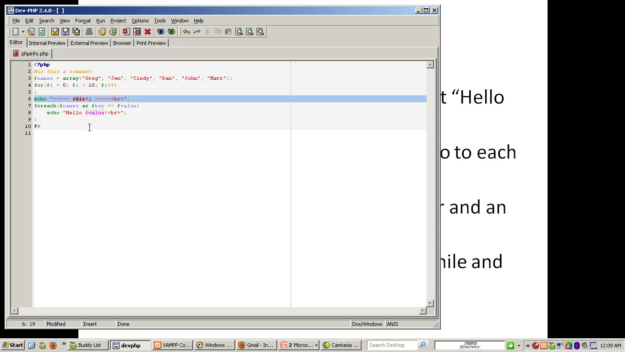This screenshot has height=352, width=625.
Task: Click the Open project toolbar icon
Action: [102, 32]
